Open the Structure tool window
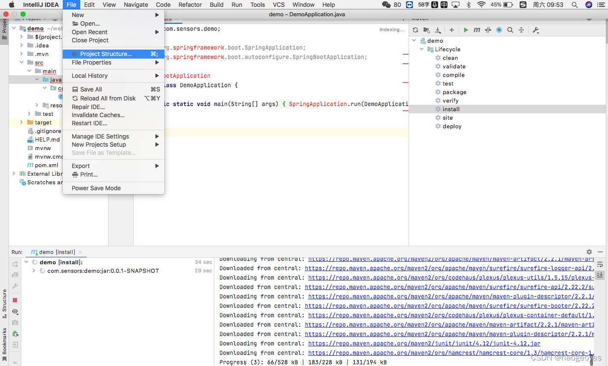 (x=4, y=304)
